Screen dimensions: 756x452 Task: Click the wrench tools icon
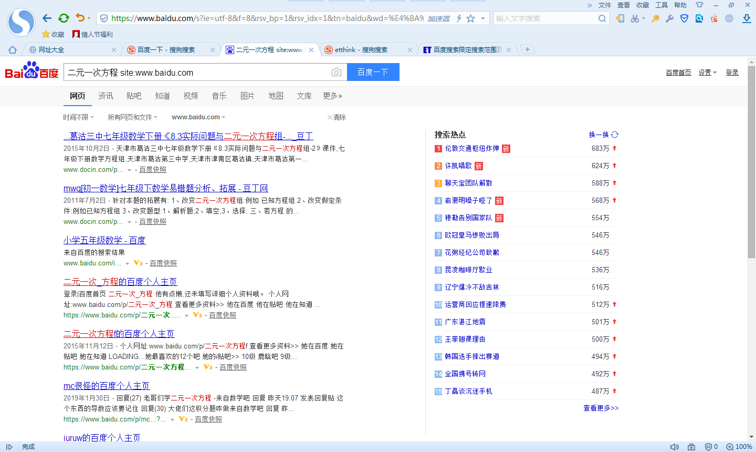[669, 18]
